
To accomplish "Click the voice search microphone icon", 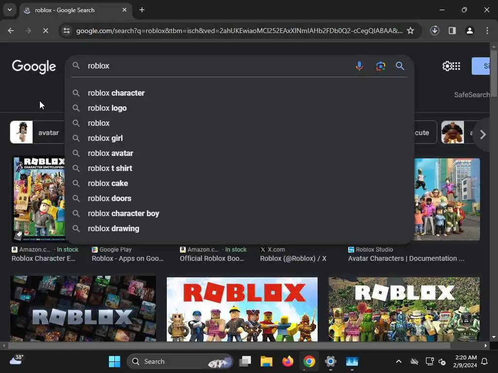I will tap(359, 66).
